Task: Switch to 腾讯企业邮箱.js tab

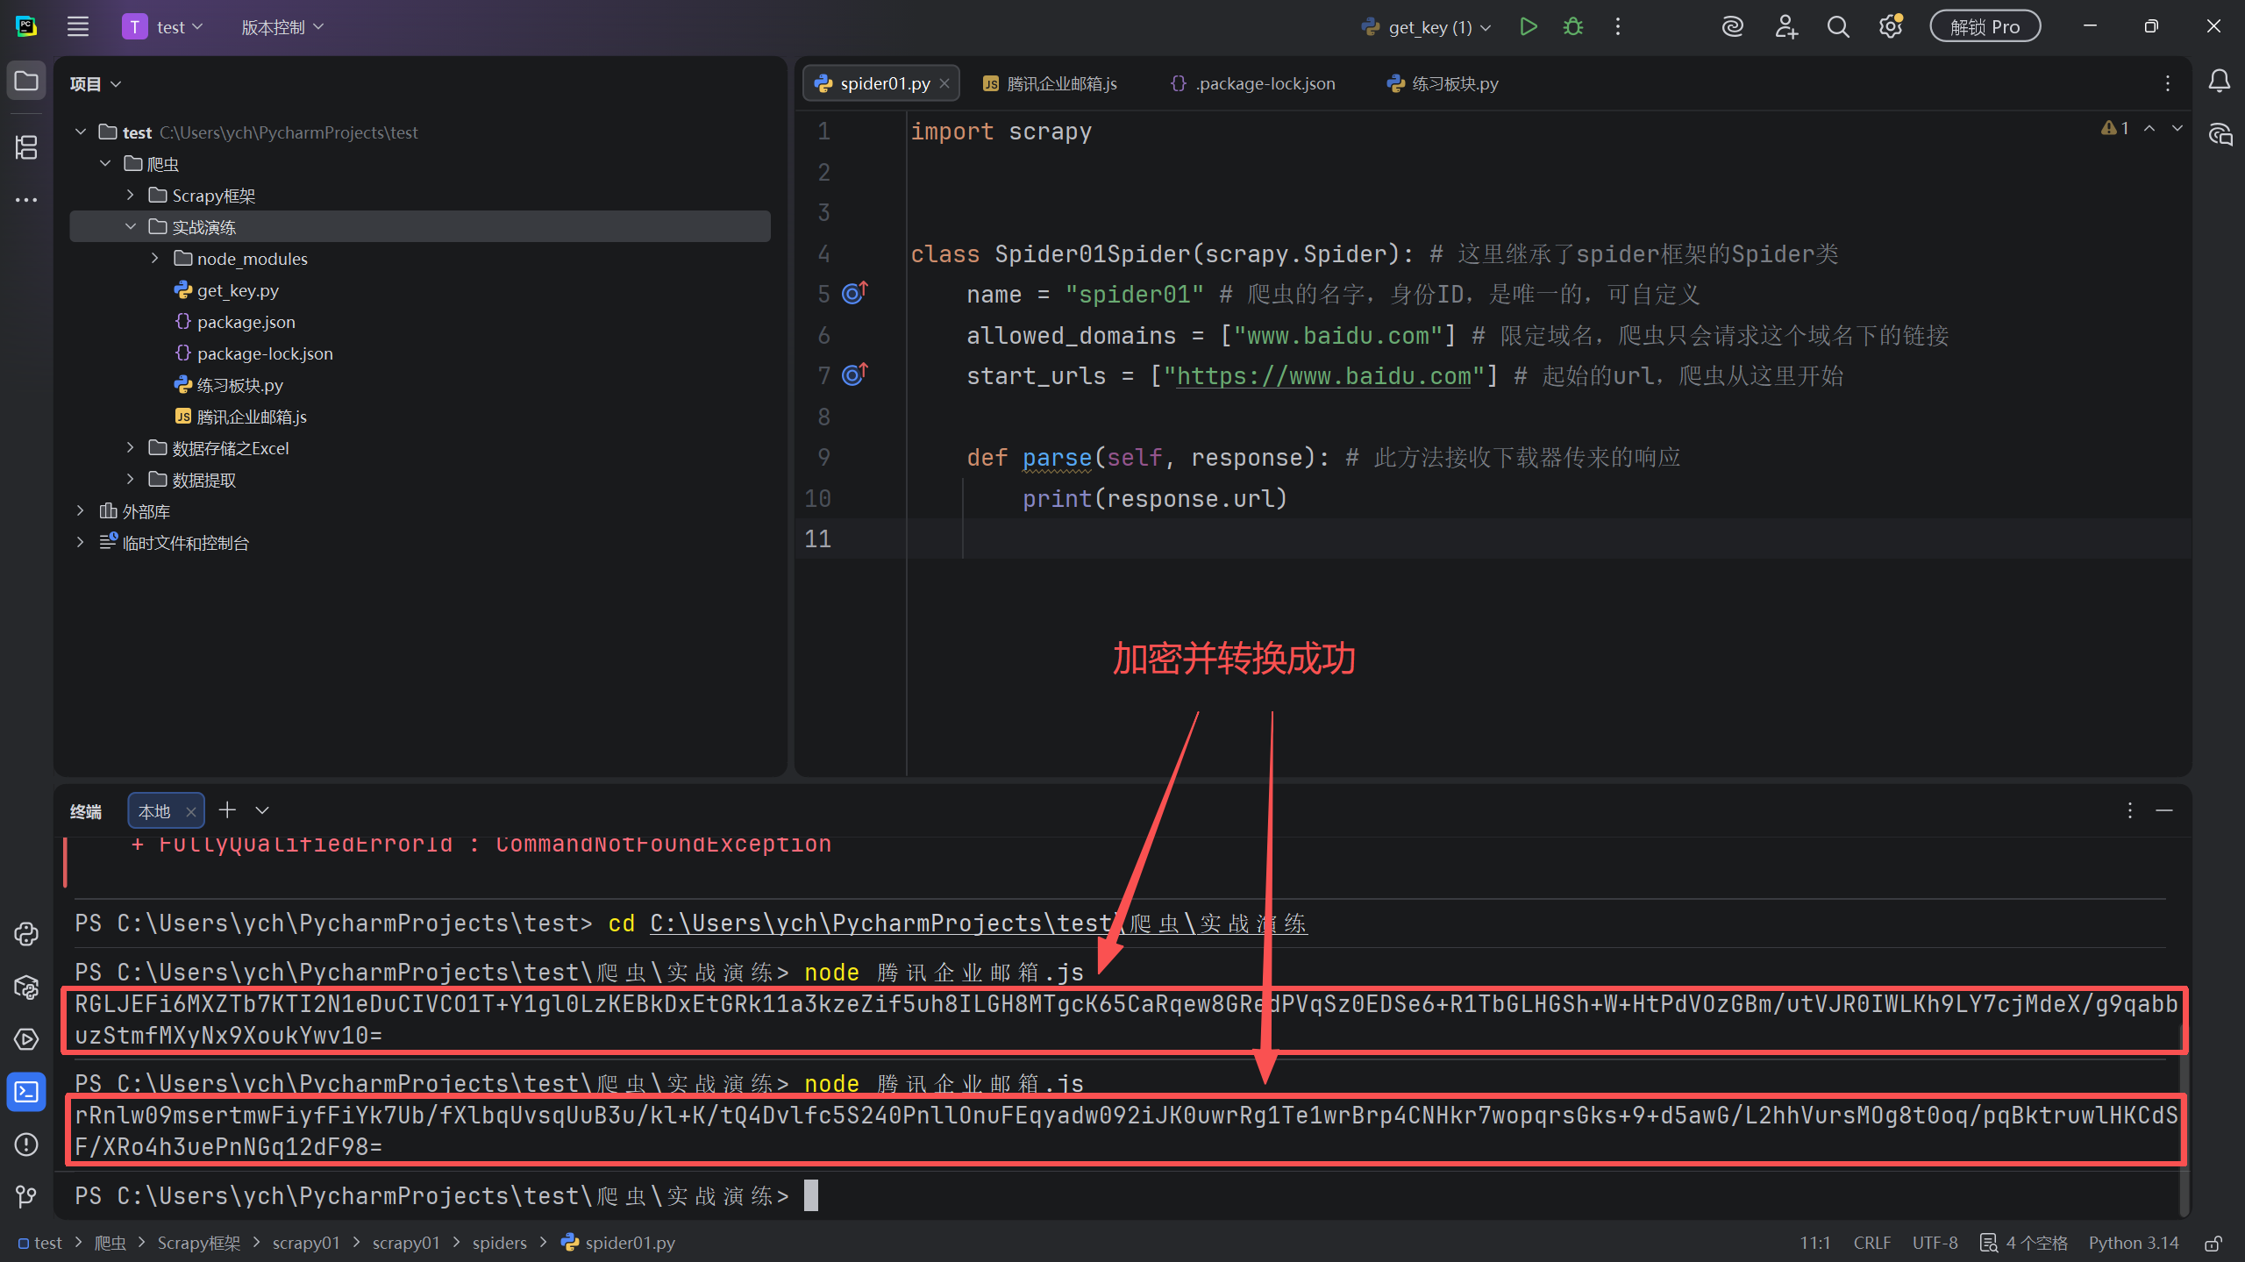Action: 1050,83
